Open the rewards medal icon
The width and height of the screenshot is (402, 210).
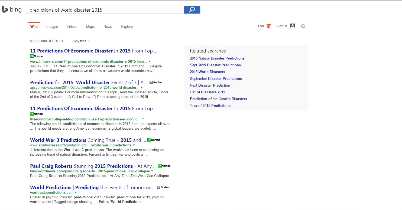tap(268, 26)
